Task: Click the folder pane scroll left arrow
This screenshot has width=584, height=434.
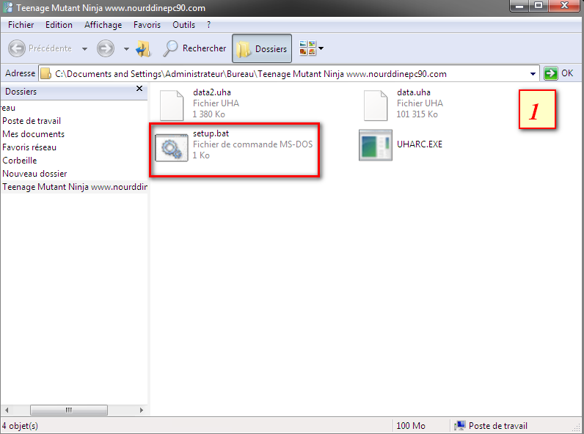Action: (7, 411)
